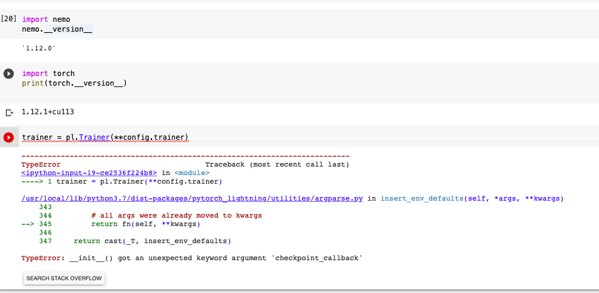
Task: Click the nemo.__version__ code line
Action: tap(57, 29)
